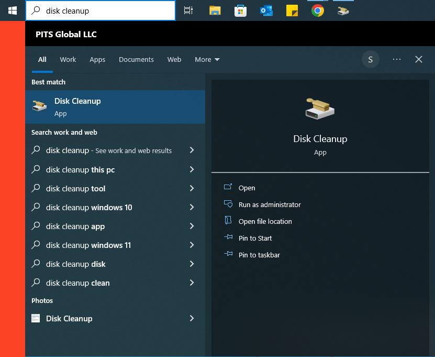Open Outlook from the taskbar
The width and height of the screenshot is (435, 357).
click(x=266, y=10)
